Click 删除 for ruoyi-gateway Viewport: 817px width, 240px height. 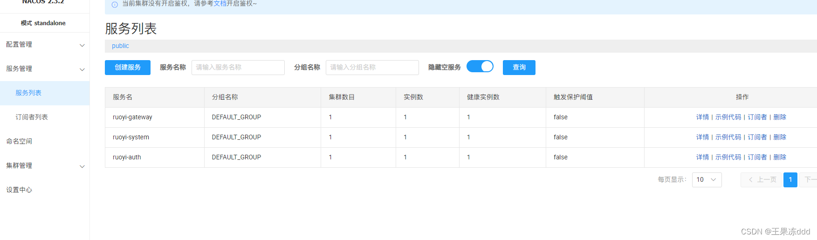pos(780,117)
